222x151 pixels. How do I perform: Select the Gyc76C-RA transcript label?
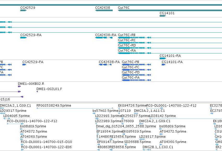click(127, 50)
